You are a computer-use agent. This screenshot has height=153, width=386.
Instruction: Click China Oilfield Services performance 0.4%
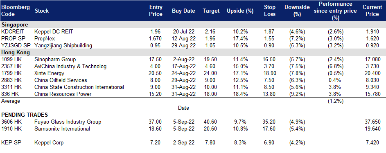pos(335,80)
